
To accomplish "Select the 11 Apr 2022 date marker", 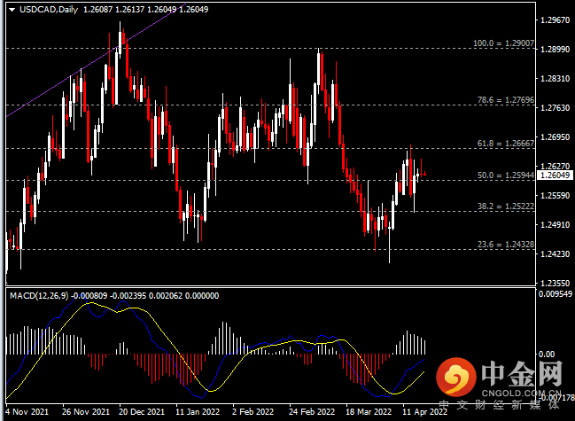I will (424, 412).
